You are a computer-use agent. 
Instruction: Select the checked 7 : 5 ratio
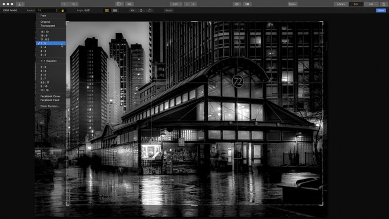click(51, 43)
